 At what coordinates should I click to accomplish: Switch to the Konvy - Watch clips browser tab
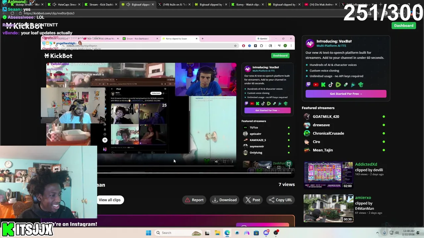pyautogui.click(x=248, y=5)
